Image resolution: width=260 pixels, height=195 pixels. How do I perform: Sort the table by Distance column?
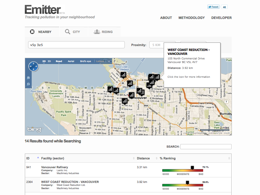coord(144,158)
